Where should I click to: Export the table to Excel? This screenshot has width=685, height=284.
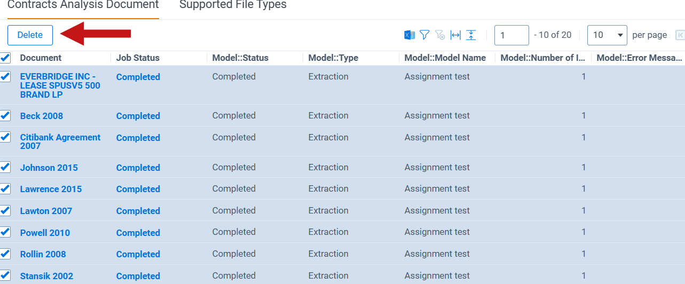click(410, 35)
